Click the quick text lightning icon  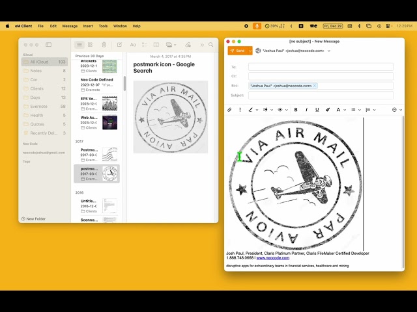pos(265,110)
